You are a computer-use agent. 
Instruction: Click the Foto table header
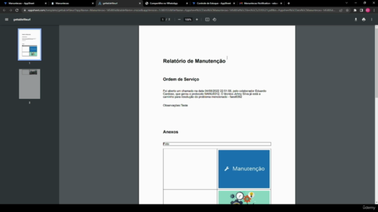[x=217, y=144]
